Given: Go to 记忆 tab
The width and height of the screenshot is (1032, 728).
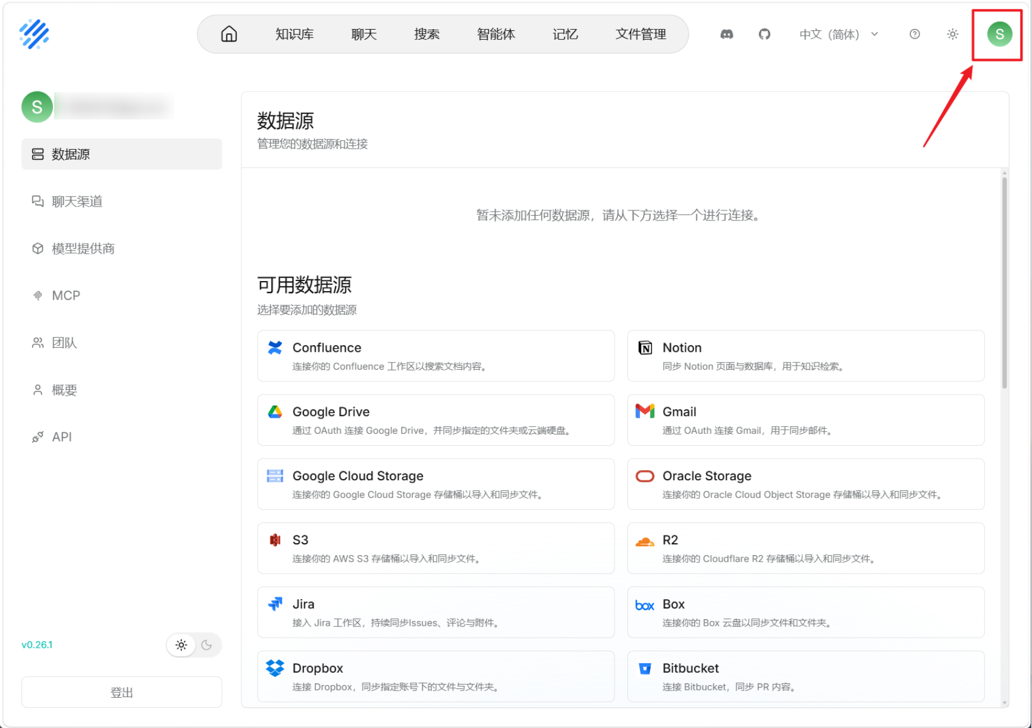Looking at the screenshot, I should click(565, 34).
